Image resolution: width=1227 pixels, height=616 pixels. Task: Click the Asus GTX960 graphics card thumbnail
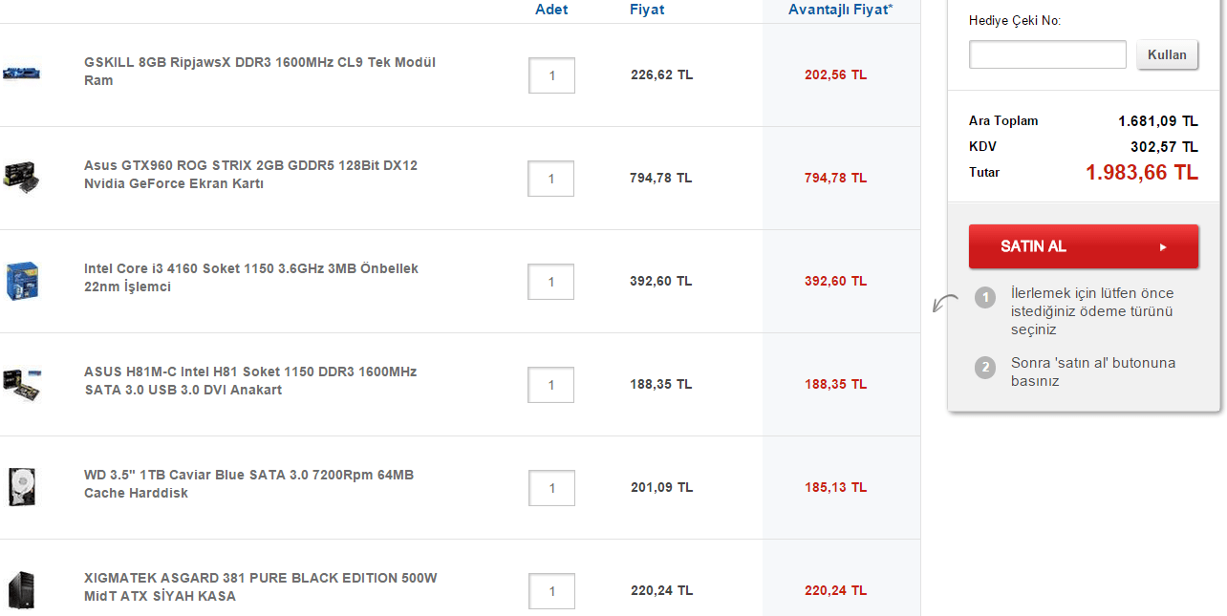[21, 177]
